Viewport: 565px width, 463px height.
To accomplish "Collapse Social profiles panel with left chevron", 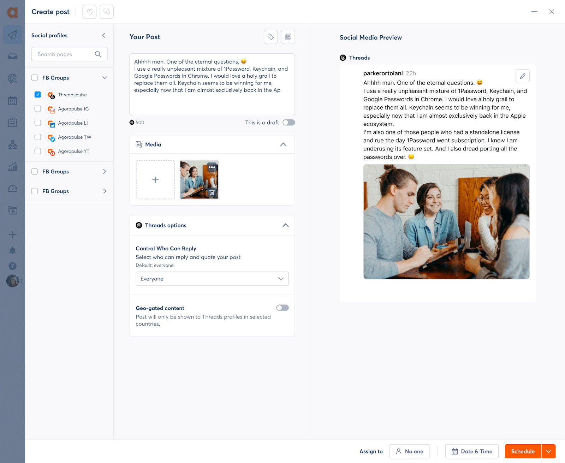I will 104,35.
